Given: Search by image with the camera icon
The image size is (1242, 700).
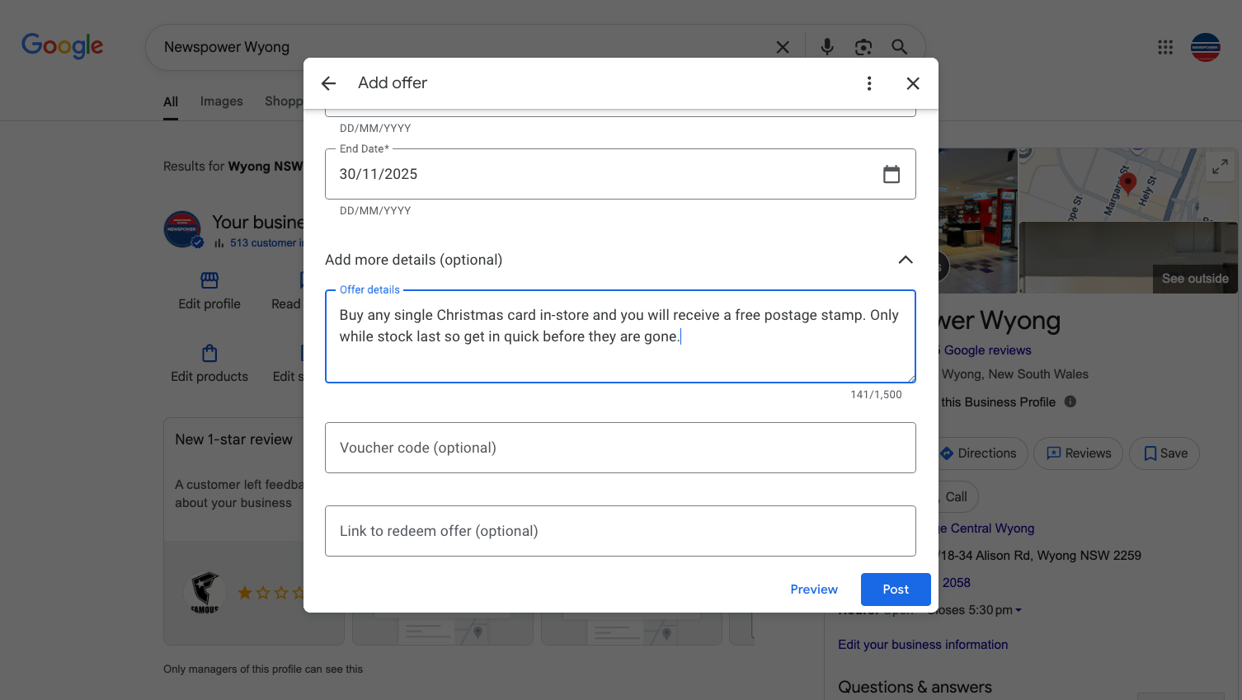Looking at the screenshot, I should 863,47.
